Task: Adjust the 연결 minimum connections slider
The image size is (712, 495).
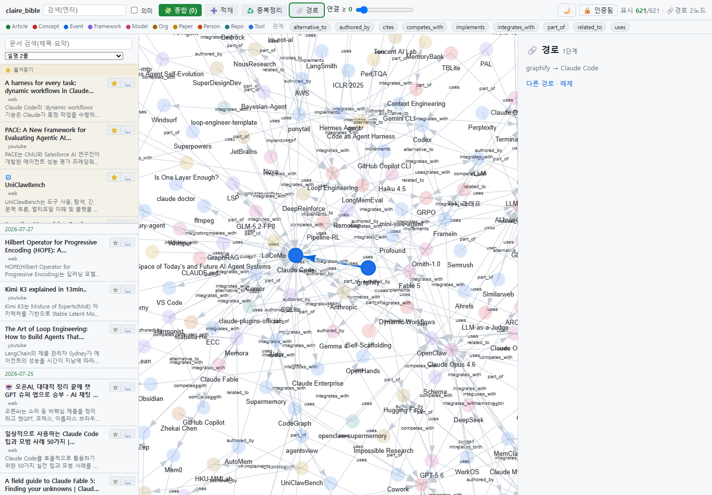Action: 384,10
